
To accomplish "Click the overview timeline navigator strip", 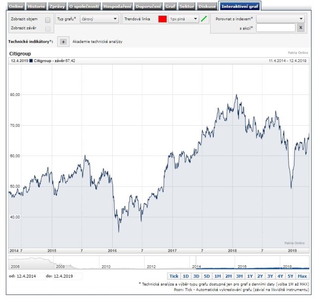I will 159,263.
